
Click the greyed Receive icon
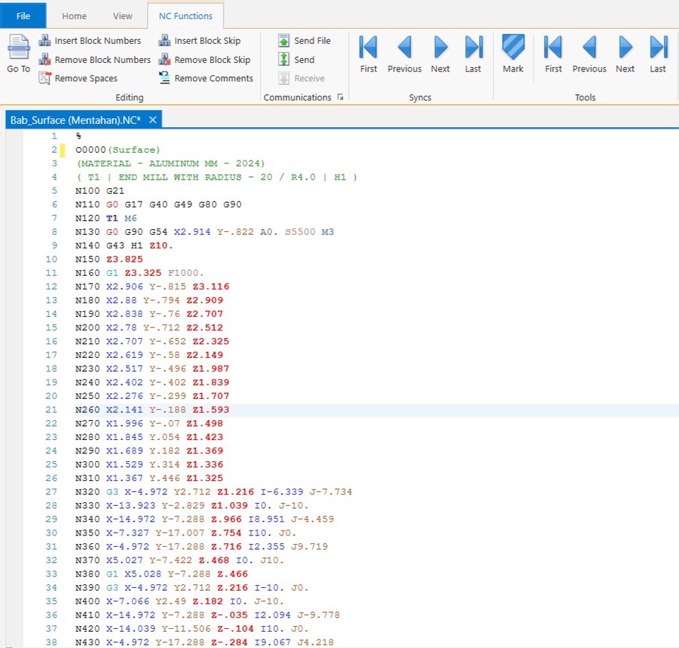[284, 79]
